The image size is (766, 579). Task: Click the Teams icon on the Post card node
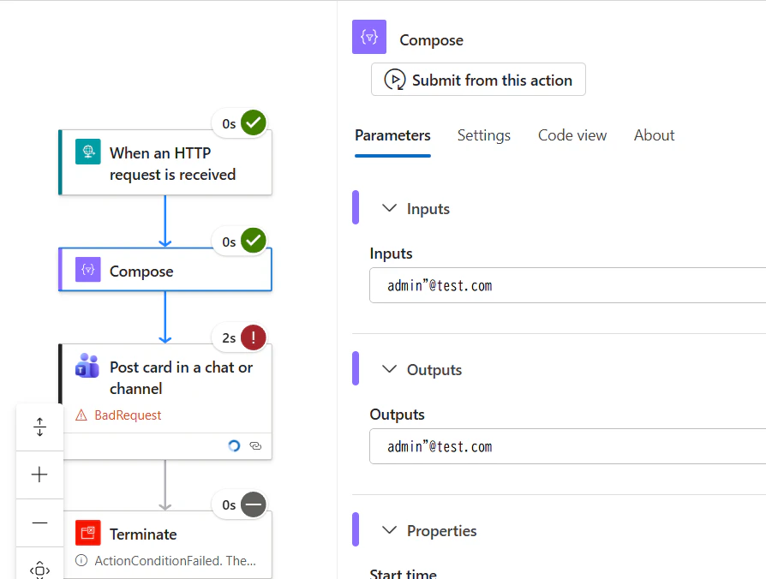(87, 367)
